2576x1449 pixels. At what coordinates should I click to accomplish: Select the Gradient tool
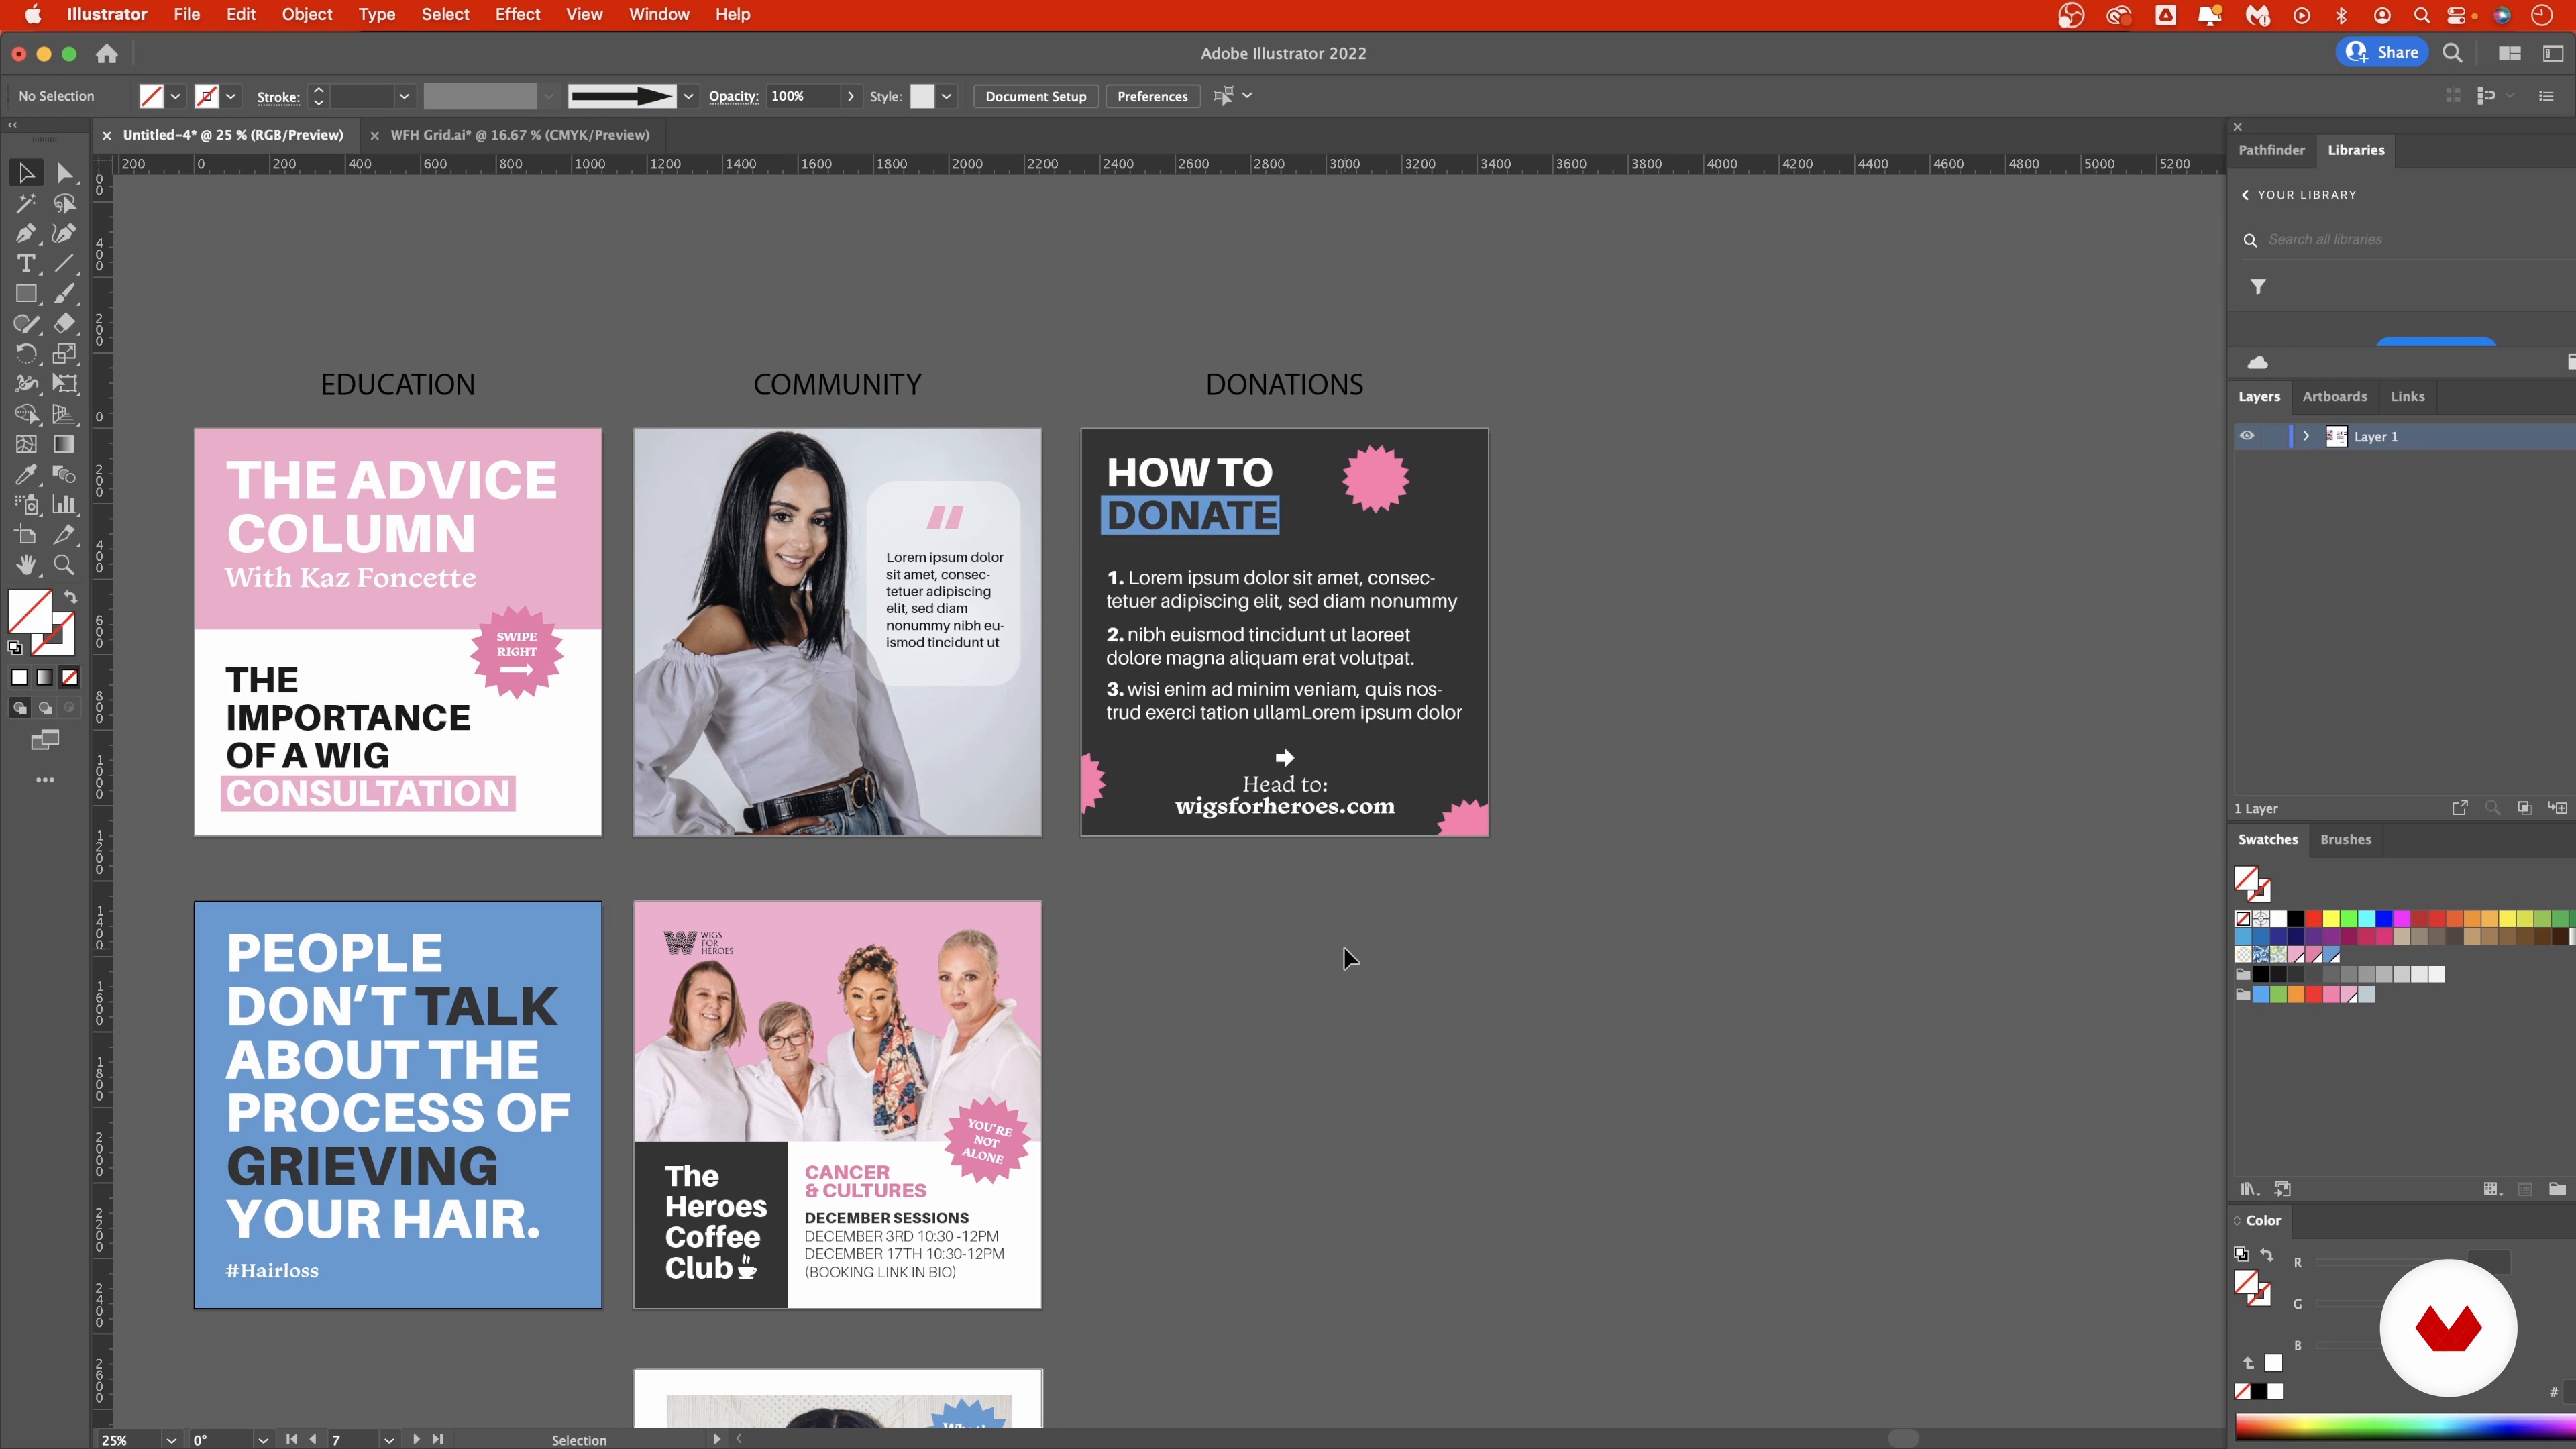[x=65, y=444]
